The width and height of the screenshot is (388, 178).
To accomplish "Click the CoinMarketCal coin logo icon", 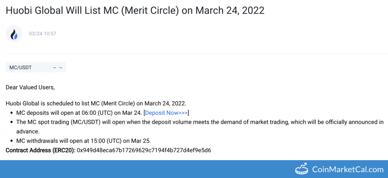I will (301, 169).
